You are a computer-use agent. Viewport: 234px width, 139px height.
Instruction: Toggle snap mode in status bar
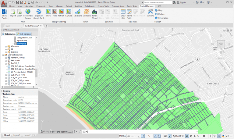point(132,136)
